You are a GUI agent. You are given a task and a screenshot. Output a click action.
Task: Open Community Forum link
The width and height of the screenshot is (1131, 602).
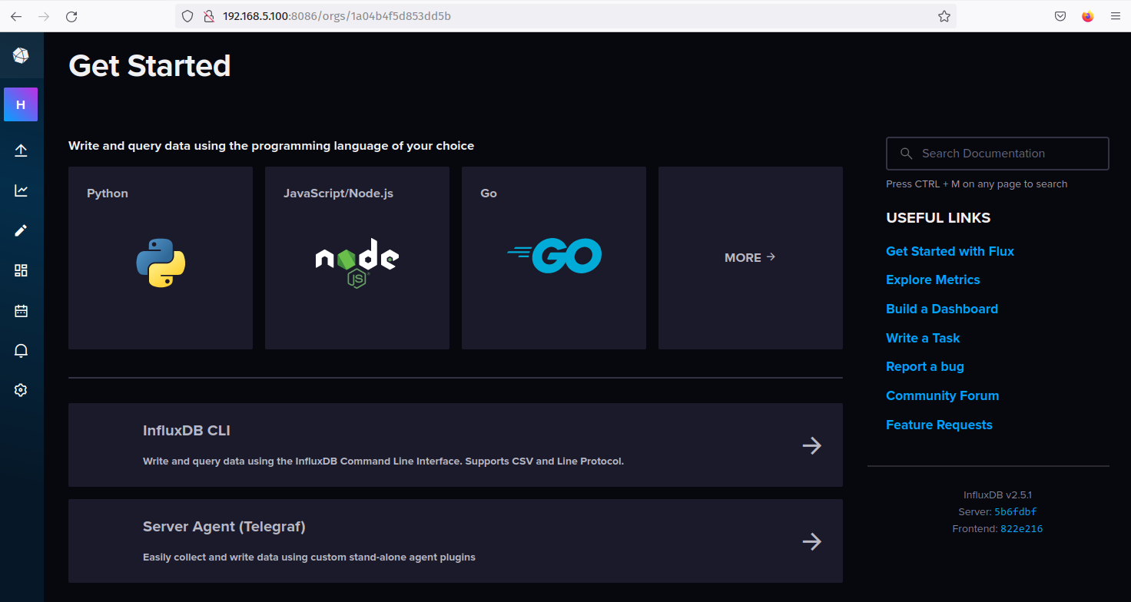[943, 395]
